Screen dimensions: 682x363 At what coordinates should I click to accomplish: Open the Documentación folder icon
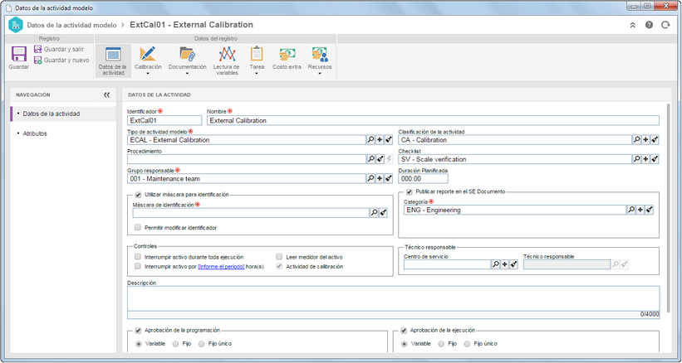point(188,54)
